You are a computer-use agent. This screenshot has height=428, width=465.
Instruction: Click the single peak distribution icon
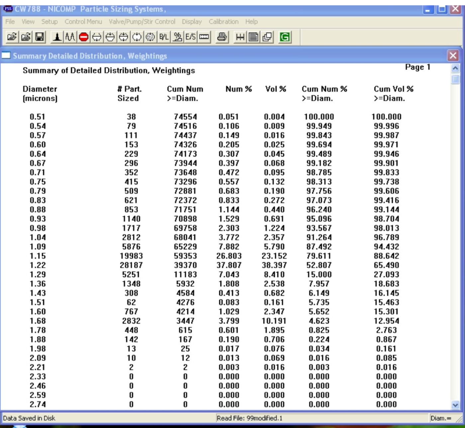(x=57, y=37)
